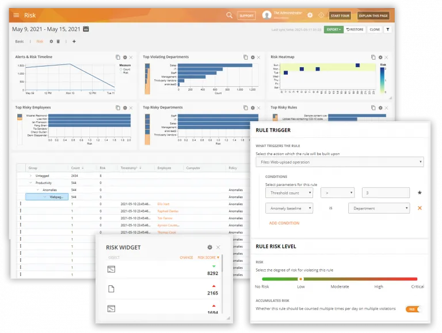Delete dashboard tab with trash icon
This screenshot has height=333, width=442.
(58, 41)
